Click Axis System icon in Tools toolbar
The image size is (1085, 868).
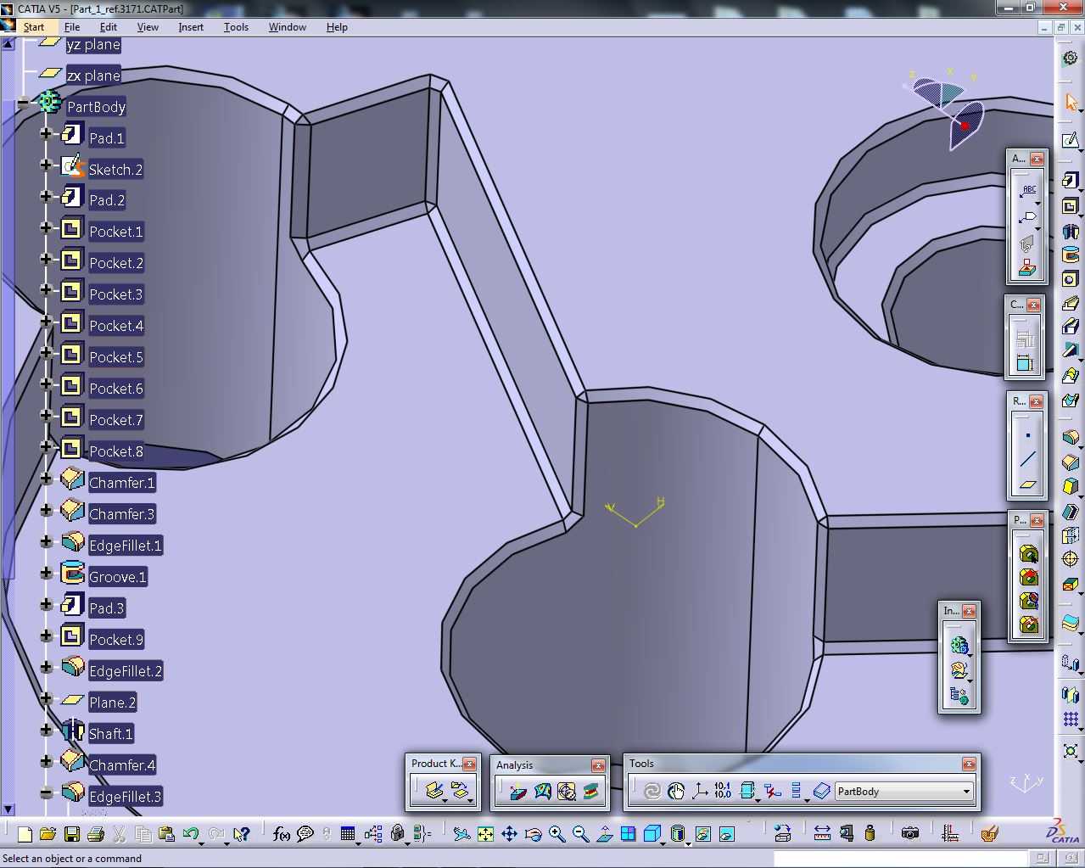click(x=700, y=791)
